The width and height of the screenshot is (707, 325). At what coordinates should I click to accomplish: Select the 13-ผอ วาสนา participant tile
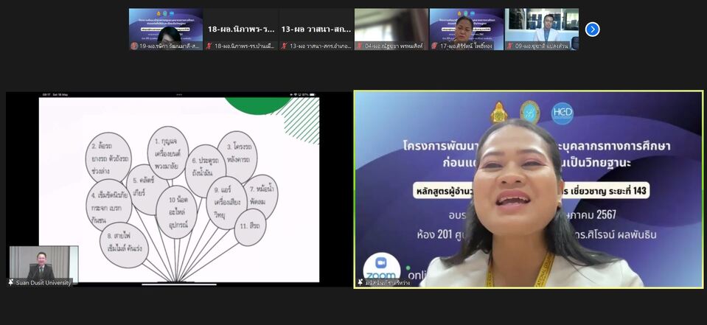coord(316,29)
